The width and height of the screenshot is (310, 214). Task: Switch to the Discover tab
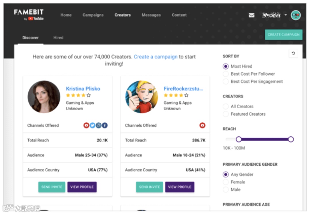[x=30, y=38]
